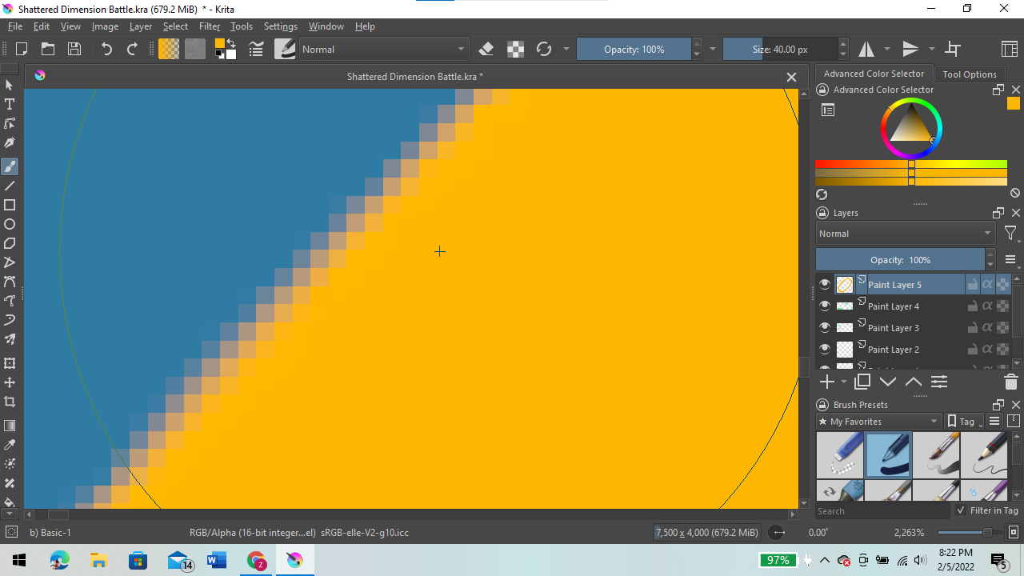Open the brush Tag menu

pos(965,422)
